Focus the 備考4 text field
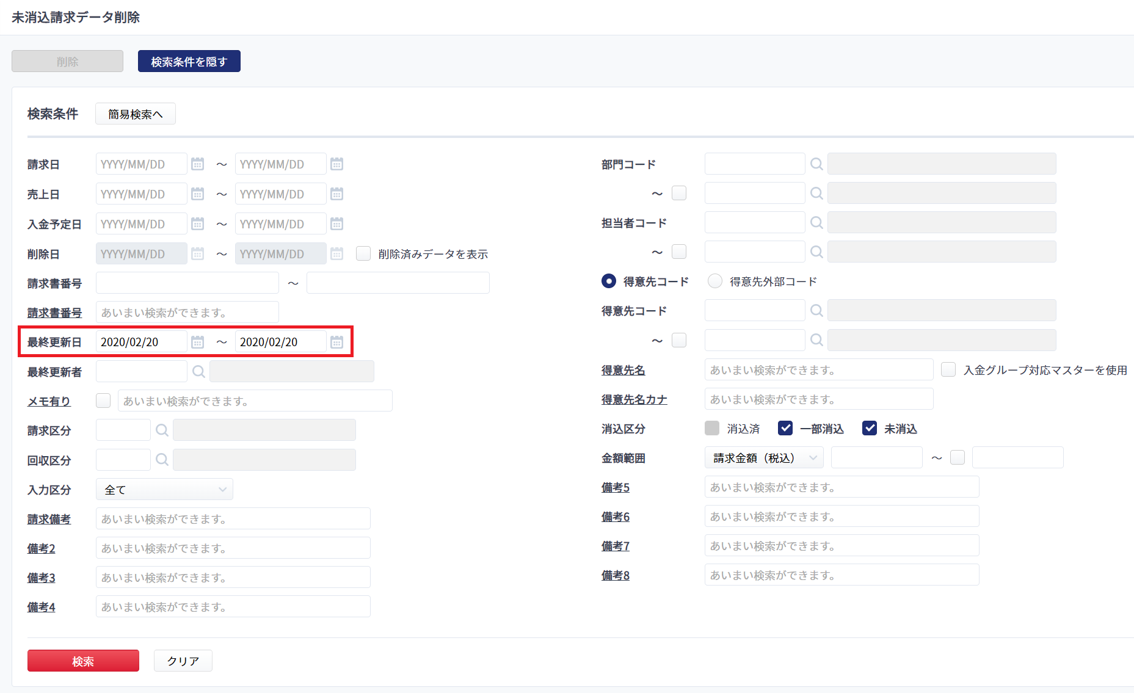 pos(233,606)
